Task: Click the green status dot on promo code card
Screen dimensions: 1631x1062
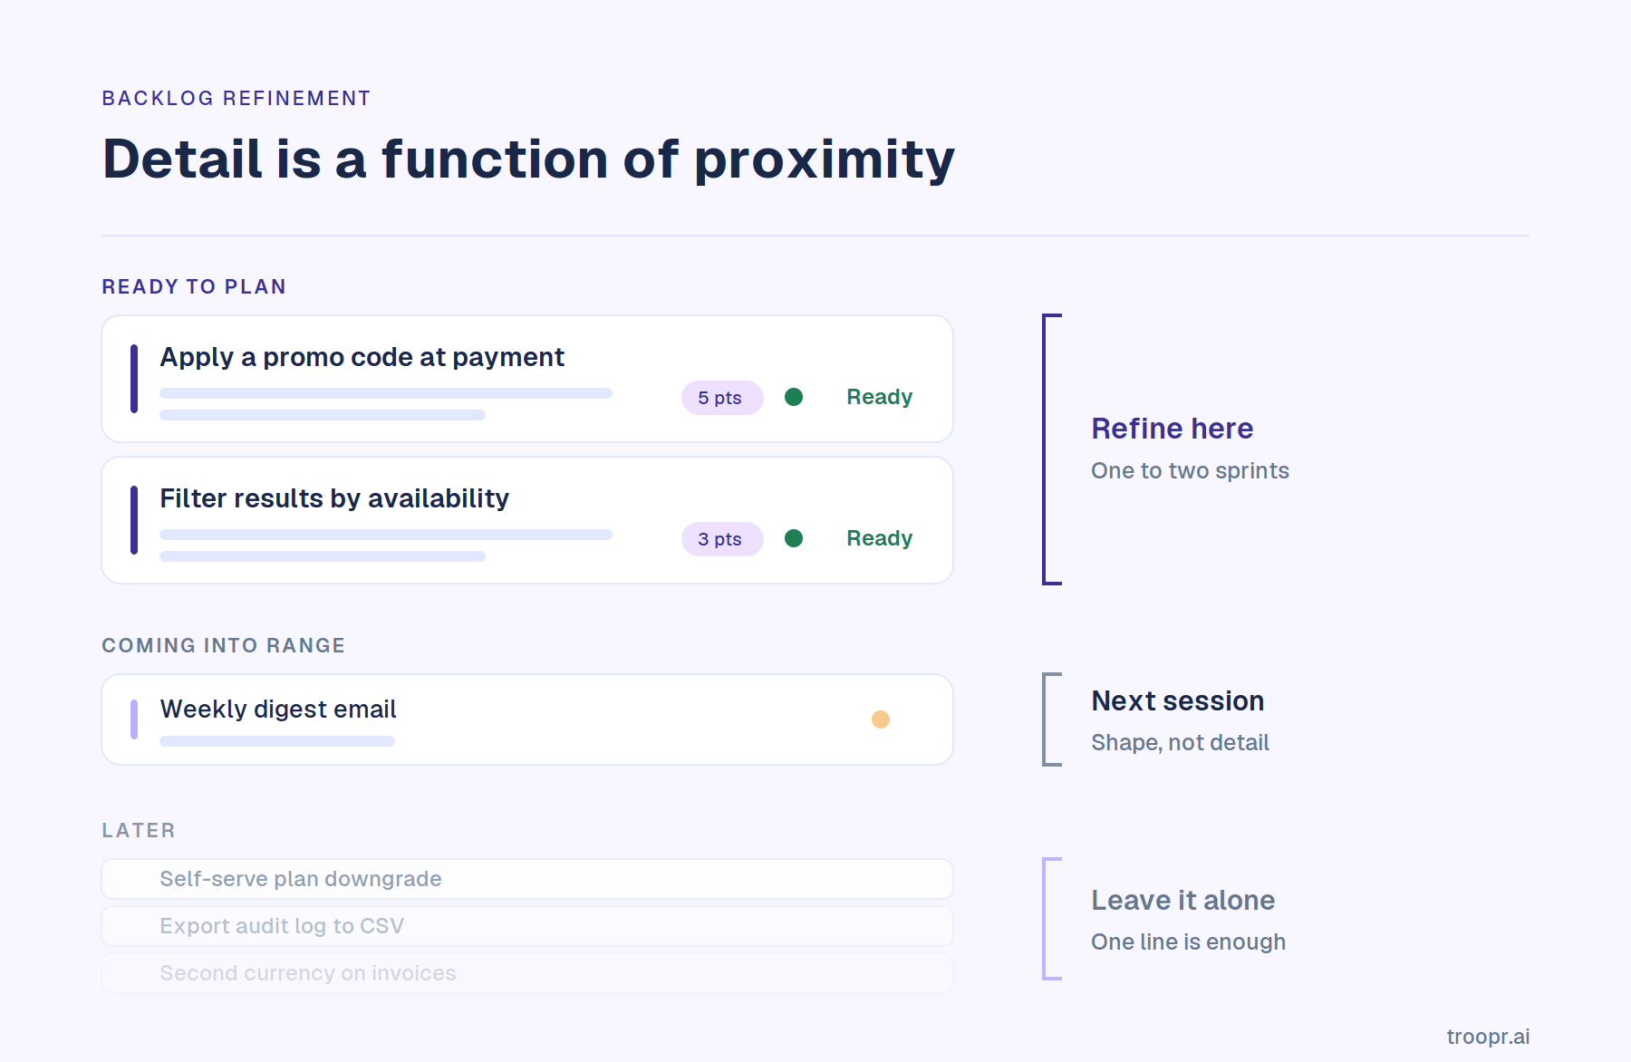Action: (794, 397)
